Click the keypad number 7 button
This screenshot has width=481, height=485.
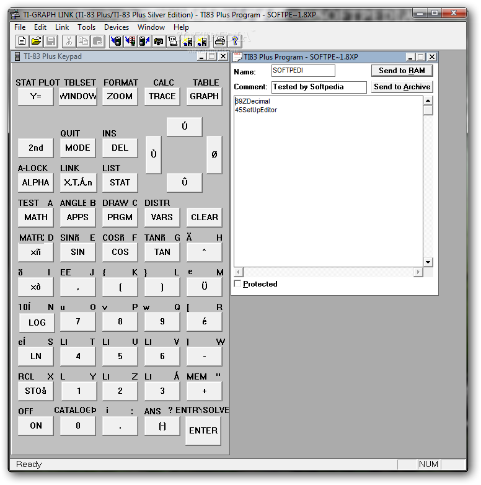pos(78,322)
